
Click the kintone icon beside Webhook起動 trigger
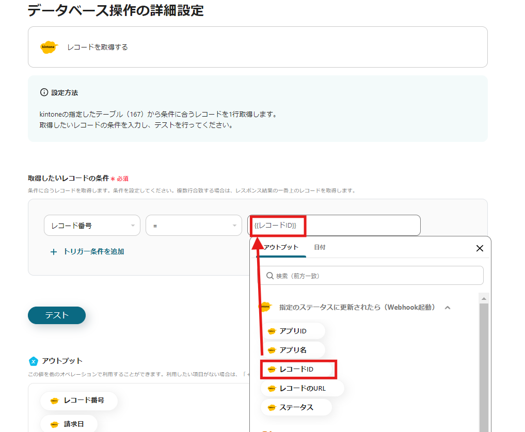coord(265,307)
